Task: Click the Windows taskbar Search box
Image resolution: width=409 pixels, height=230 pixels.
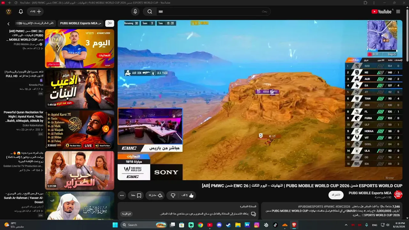Action: (x=144, y=225)
